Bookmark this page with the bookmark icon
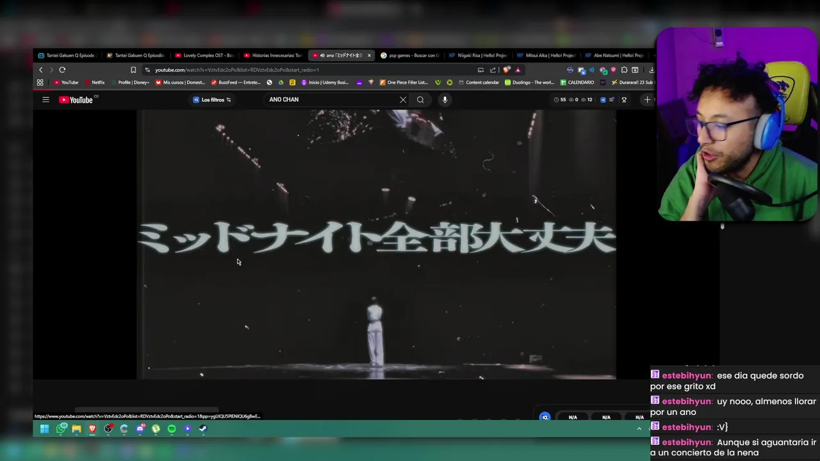This screenshot has height=461, width=820. click(x=133, y=70)
